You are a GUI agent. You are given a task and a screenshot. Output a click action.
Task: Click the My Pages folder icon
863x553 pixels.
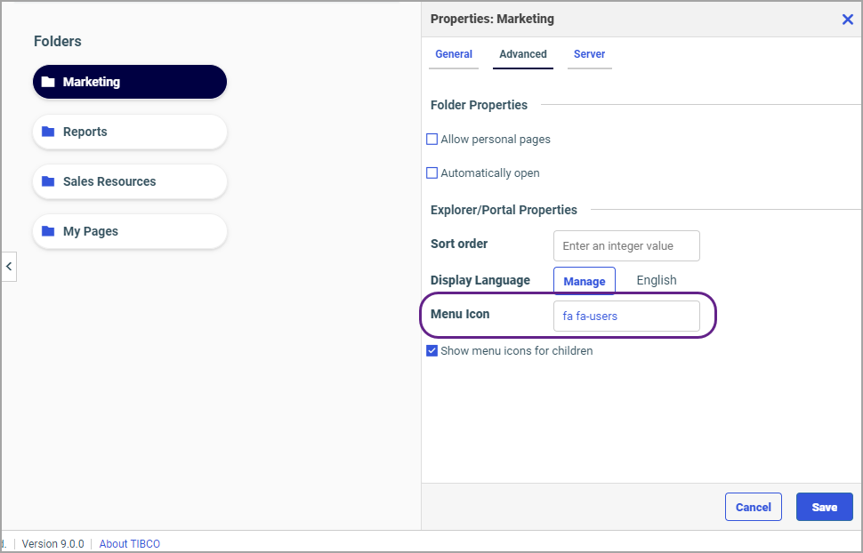pos(48,231)
